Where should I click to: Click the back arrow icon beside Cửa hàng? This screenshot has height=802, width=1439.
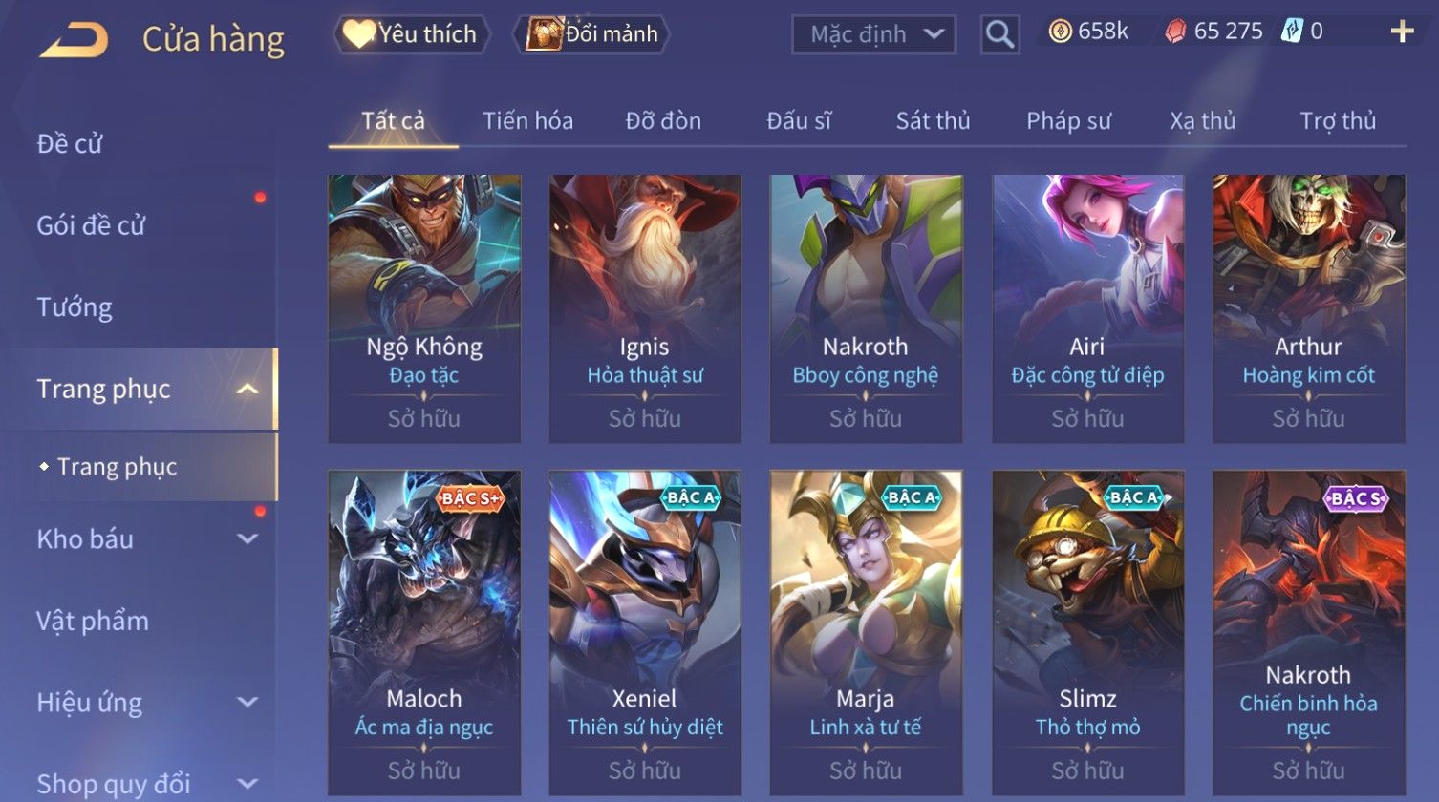[74, 40]
